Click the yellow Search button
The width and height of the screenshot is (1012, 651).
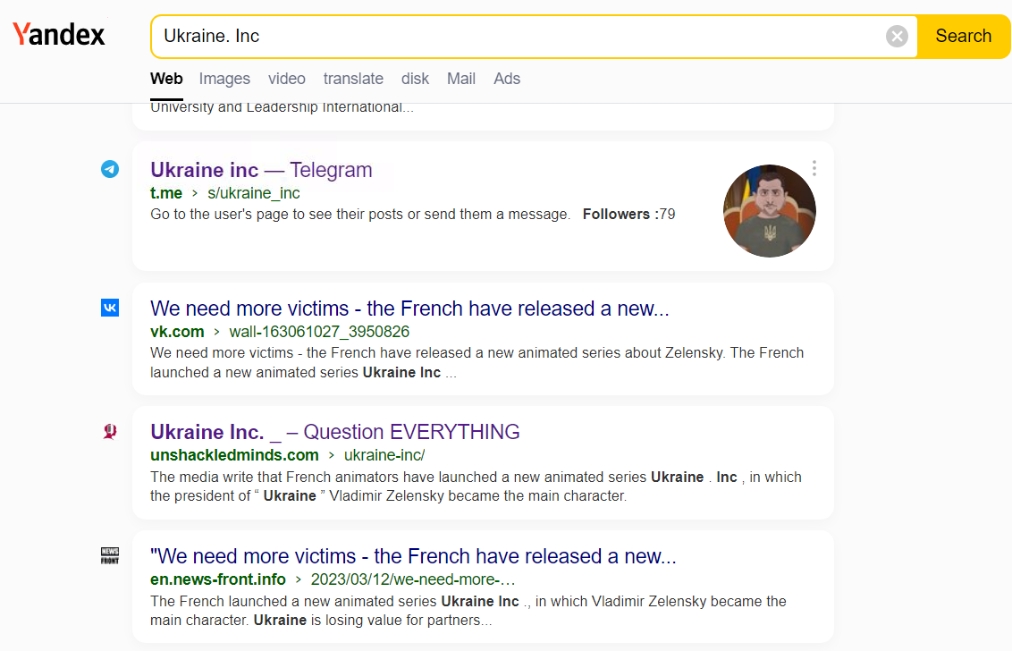pyautogui.click(x=964, y=36)
